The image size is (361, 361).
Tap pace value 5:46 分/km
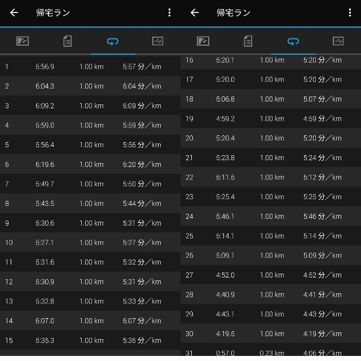[323, 217]
